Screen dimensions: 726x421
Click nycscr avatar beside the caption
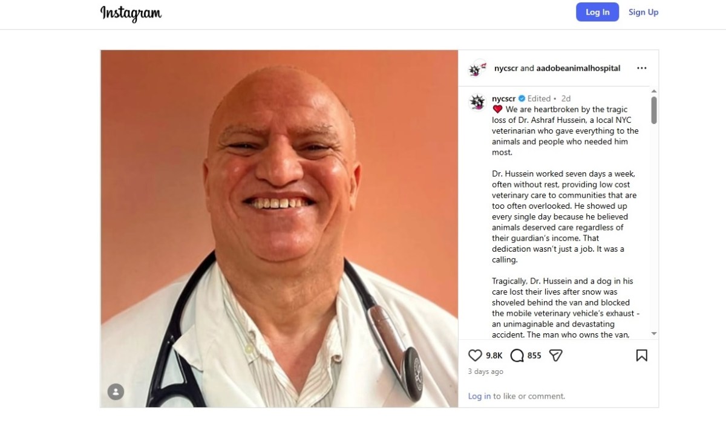[x=478, y=102]
